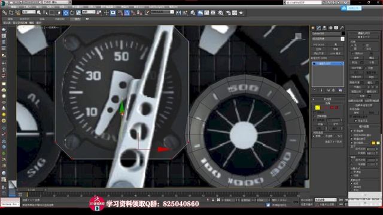Click Configure Modifier Sets icon under stack
Screen dimensions: 383x215
341,90
